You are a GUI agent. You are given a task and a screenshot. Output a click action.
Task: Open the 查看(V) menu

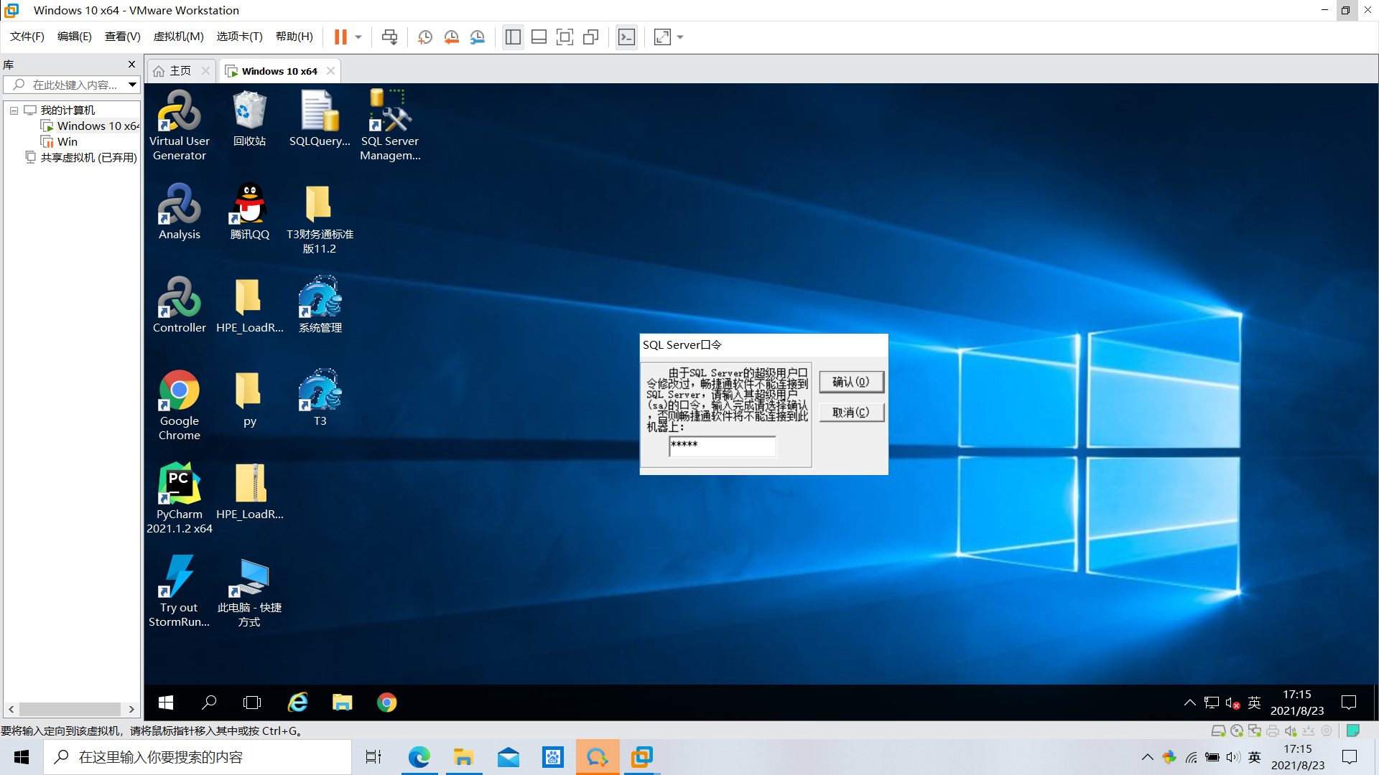[122, 37]
